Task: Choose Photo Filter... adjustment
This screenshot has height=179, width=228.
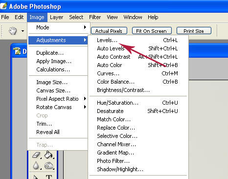Action: [x=138, y=161]
